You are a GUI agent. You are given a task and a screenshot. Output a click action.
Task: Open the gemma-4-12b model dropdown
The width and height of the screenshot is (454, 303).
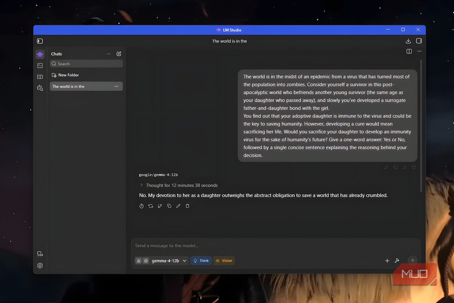[169, 261]
